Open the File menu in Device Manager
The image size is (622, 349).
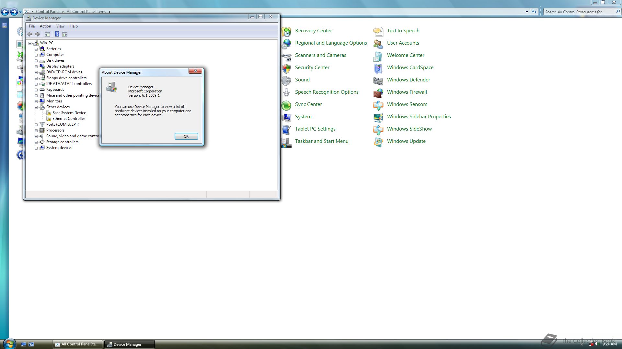click(32, 26)
